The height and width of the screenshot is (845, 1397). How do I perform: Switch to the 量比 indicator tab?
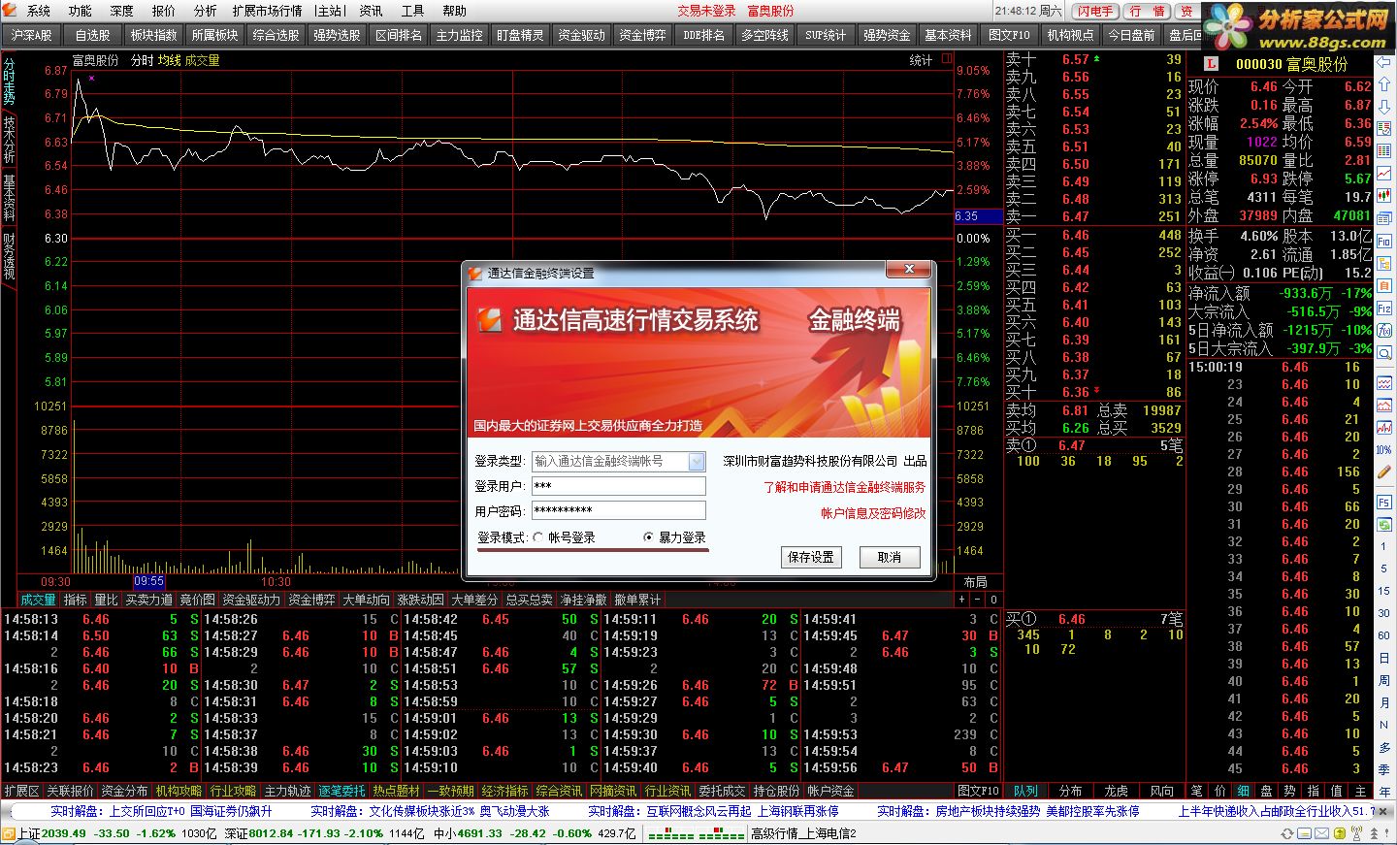pyautogui.click(x=106, y=600)
